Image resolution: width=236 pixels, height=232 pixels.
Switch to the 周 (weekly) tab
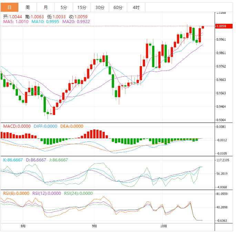pyautogui.click(x=28, y=7)
